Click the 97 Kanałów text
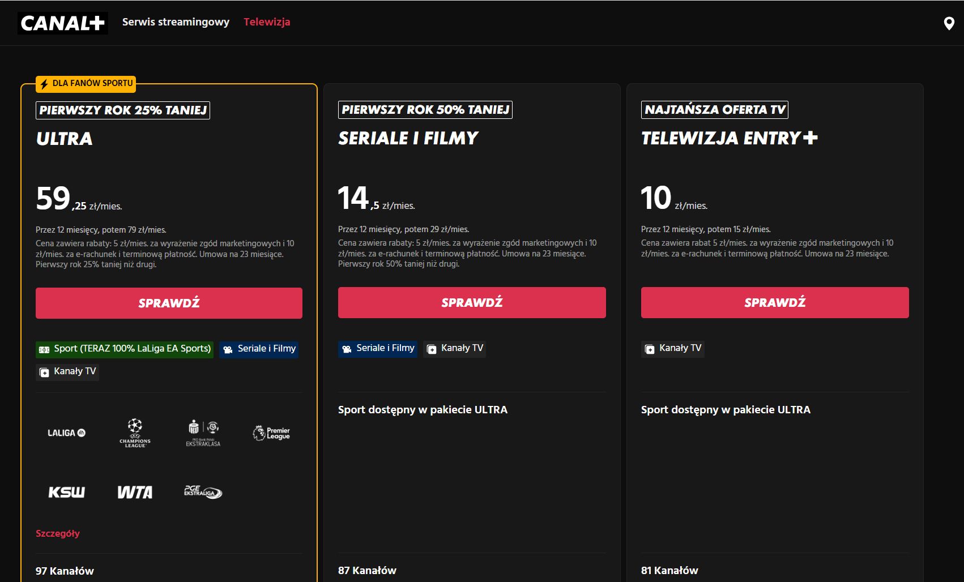 (x=65, y=571)
